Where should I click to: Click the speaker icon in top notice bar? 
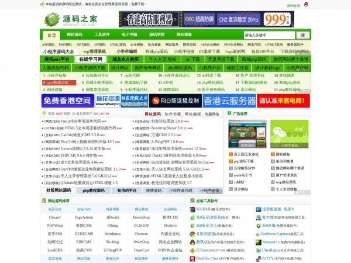[42, 4]
